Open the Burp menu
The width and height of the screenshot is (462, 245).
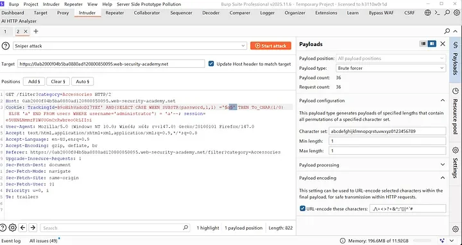click(x=14, y=4)
